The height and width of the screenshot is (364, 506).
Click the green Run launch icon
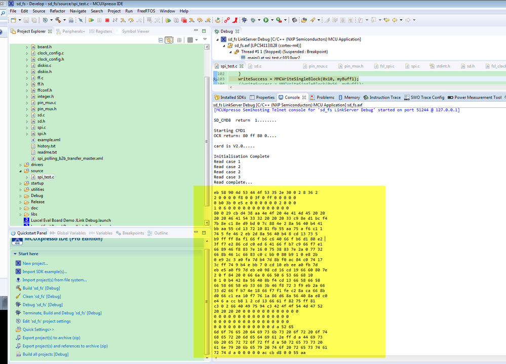click(x=265, y=20)
